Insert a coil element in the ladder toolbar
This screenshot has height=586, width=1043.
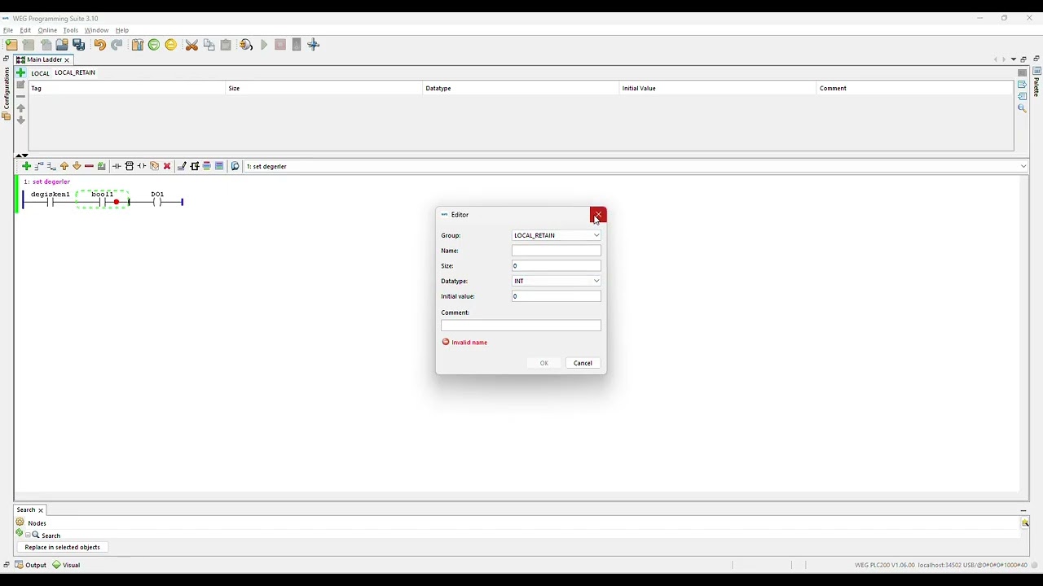(x=142, y=166)
